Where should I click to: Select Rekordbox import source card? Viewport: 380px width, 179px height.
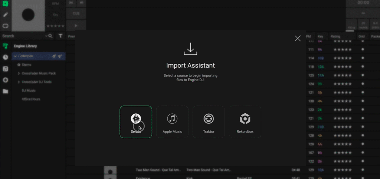(x=245, y=122)
